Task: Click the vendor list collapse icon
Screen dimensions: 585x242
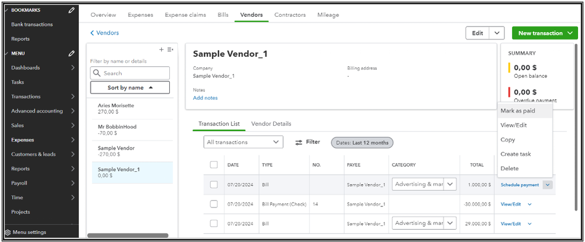Action: (x=170, y=50)
